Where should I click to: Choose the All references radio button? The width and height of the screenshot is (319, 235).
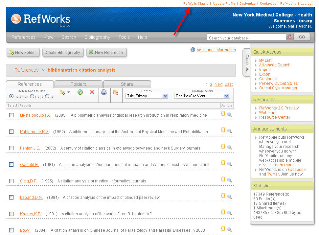47,96
